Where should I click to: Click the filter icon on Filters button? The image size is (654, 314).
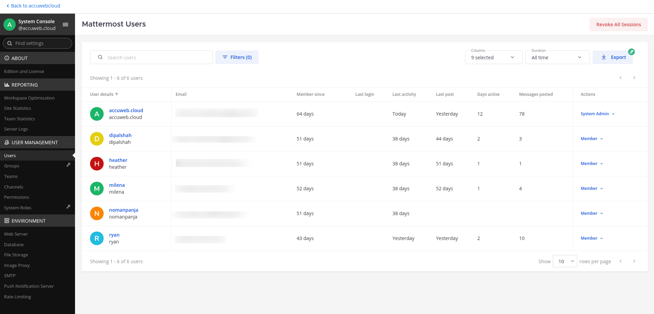tap(225, 57)
